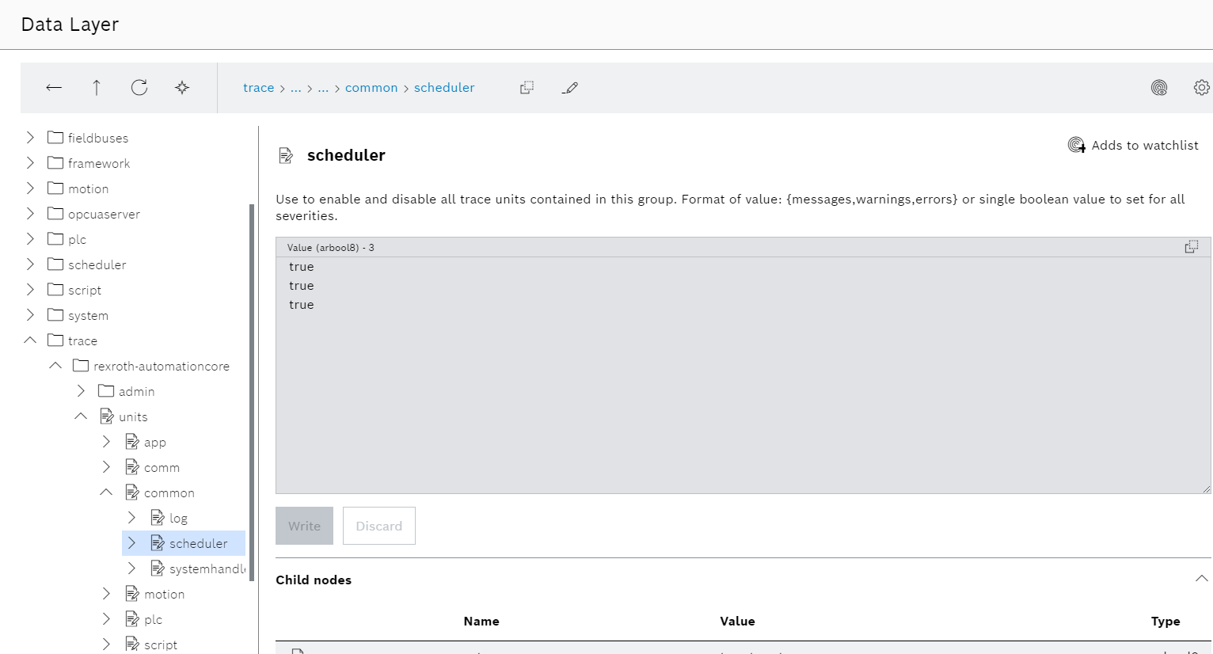Copy node path icon next to breadcrumb
The width and height of the screenshot is (1213, 654).
pos(527,88)
